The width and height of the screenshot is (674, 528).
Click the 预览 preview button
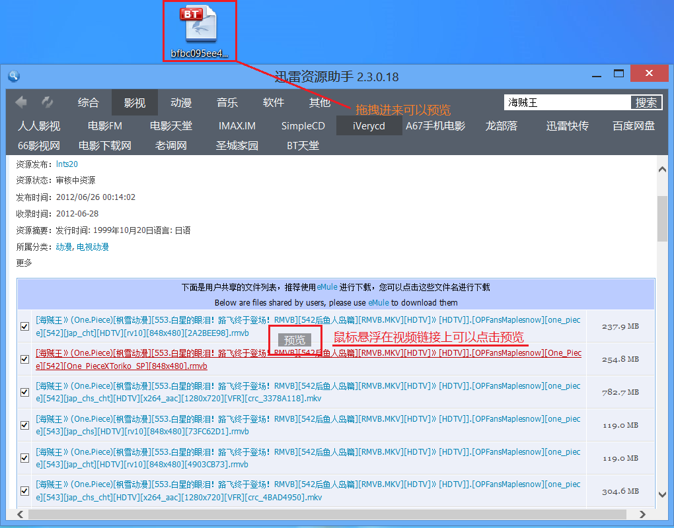pos(293,340)
